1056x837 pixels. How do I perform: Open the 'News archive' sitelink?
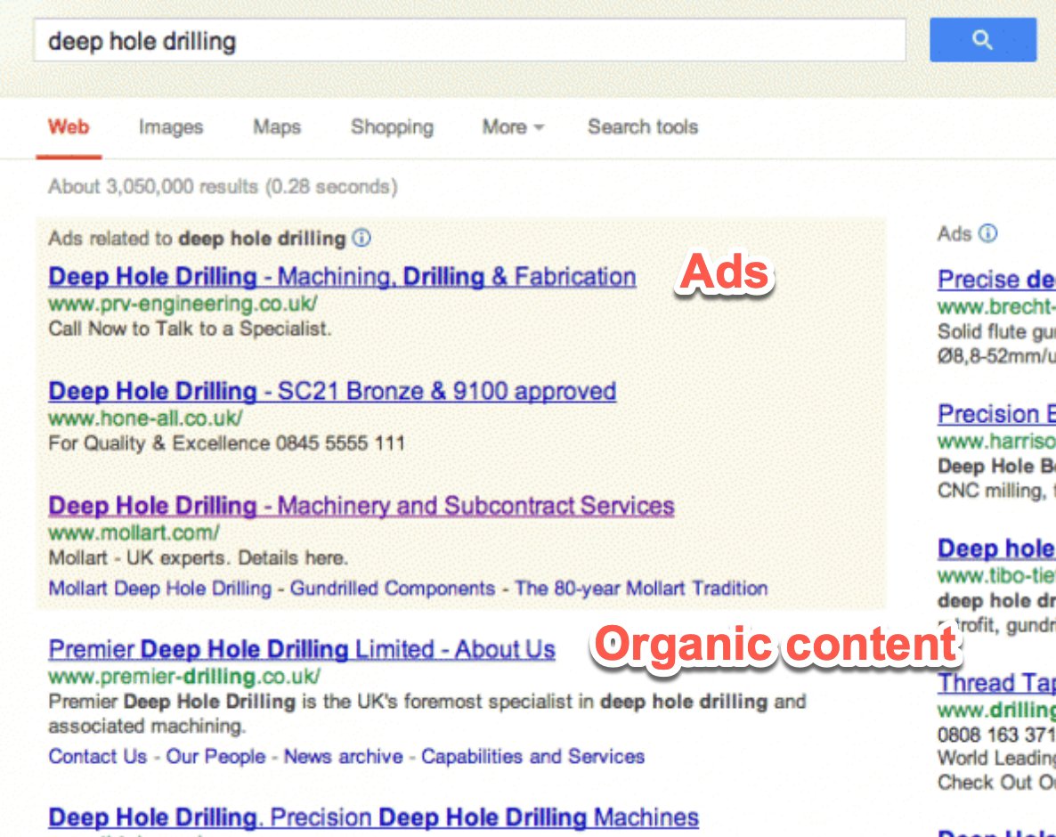344,756
